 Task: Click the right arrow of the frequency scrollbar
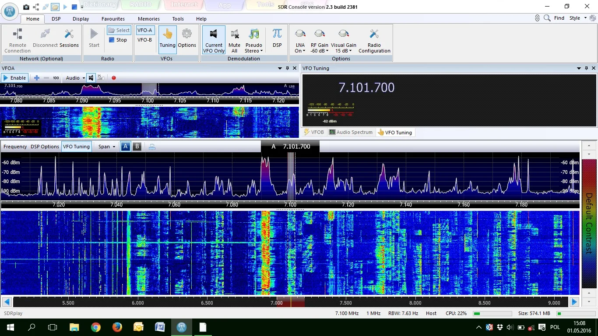coord(574,302)
